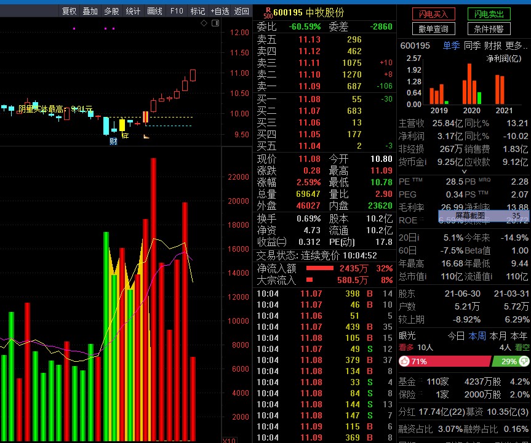Open the 财报 financial report tab
531x443 pixels.
[493, 46]
